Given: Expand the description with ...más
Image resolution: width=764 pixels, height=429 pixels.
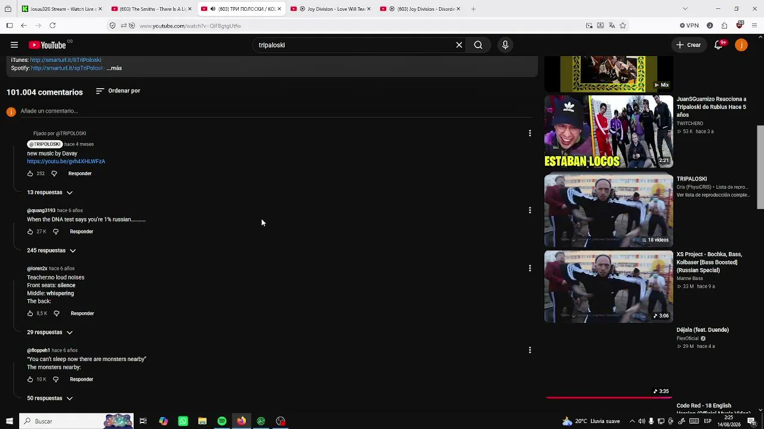Looking at the screenshot, I should point(114,68).
